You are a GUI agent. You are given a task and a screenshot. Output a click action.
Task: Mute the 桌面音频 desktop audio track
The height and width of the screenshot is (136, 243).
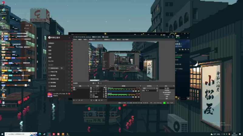point(136,97)
